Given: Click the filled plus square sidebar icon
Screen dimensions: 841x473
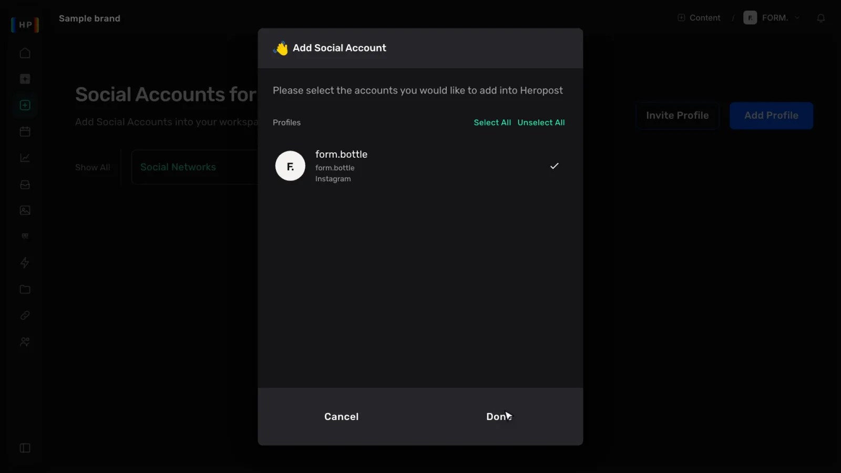Looking at the screenshot, I should (25, 79).
